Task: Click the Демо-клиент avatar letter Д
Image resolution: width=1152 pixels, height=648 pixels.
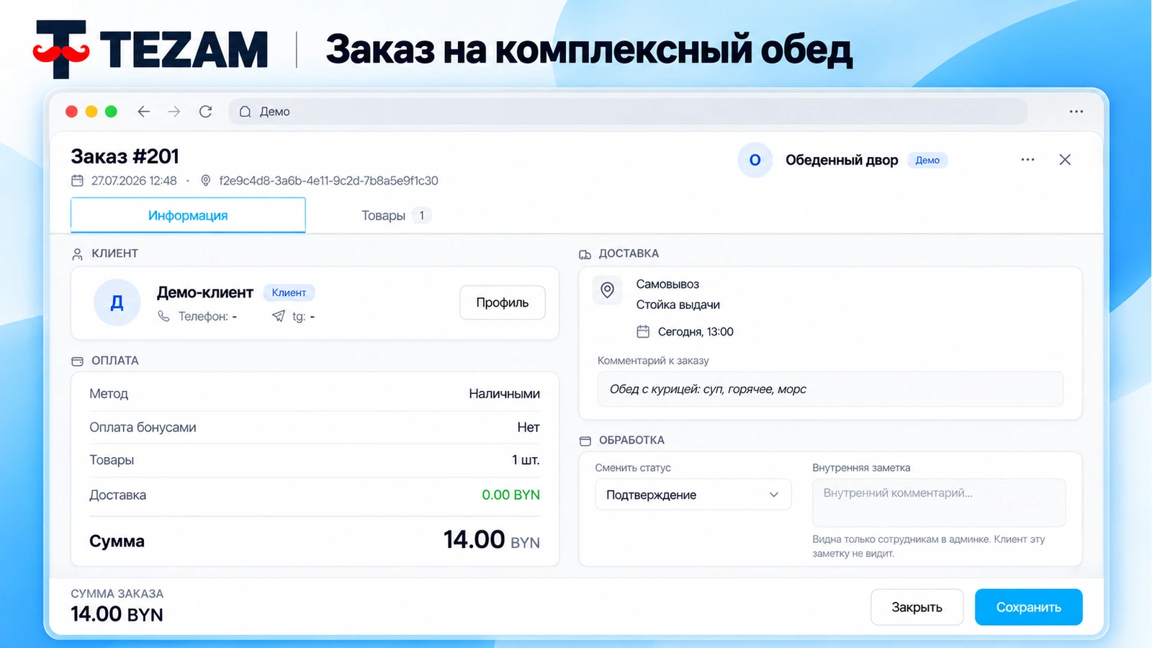Action: pos(117,302)
